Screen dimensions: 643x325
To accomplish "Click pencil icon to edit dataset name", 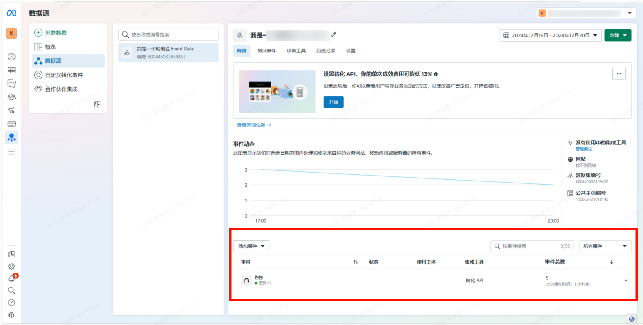I will tap(333, 35).
